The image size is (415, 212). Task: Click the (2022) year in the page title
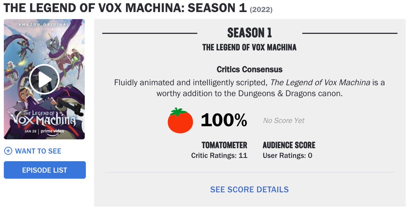(261, 10)
